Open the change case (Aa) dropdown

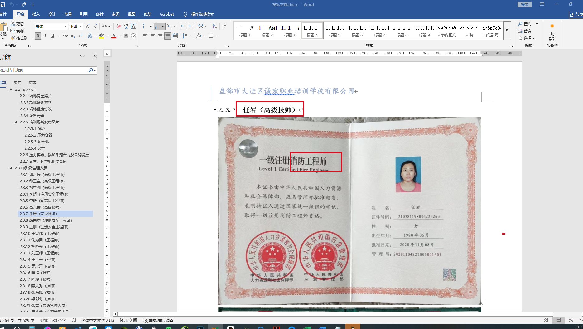pyautogui.click(x=106, y=27)
